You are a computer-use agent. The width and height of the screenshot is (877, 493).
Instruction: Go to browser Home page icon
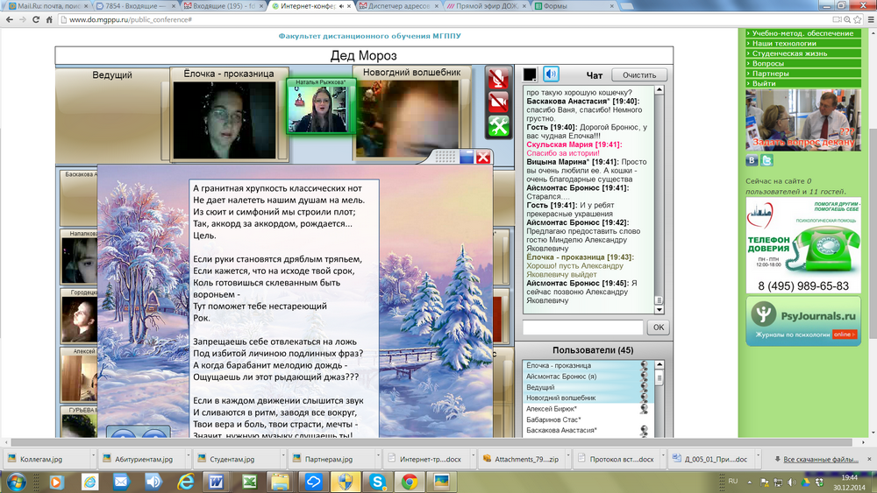pyautogui.click(x=49, y=19)
